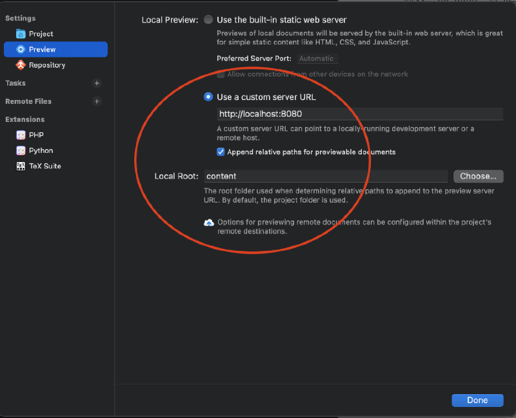This screenshot has height=418, width=516.
Task: Select built-in static web server radio
Action: [208, 20]
